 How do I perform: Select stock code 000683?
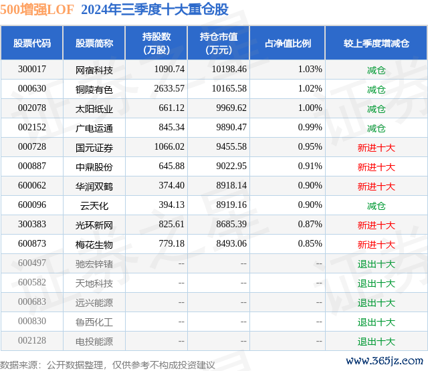tap(32, 301)
